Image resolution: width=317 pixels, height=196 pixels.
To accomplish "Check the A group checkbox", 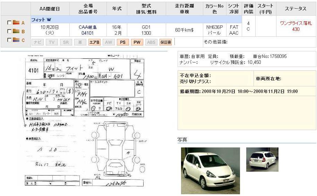I will (x=9, y=23).
